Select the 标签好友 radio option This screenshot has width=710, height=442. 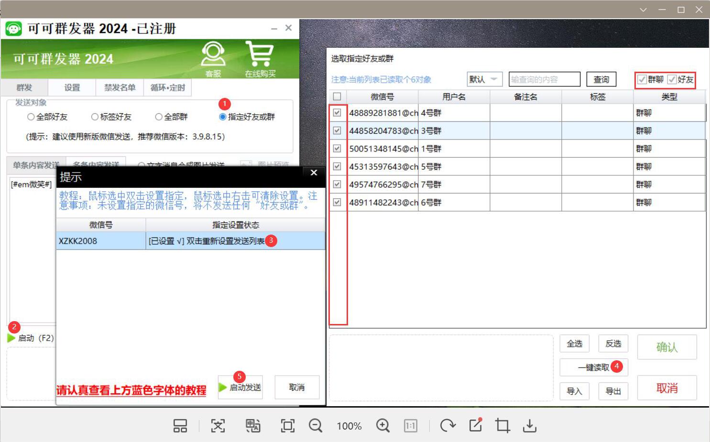tap(111, 117)
